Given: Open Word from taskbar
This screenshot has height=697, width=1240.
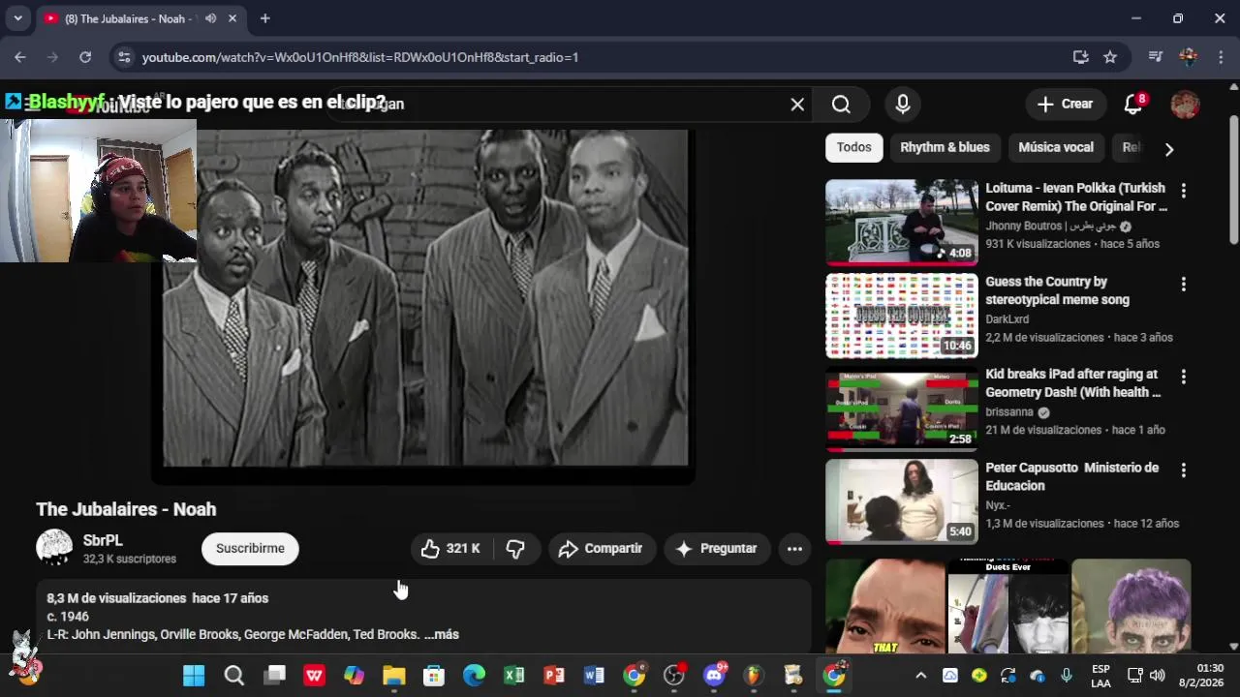Looking at the screenshot, I should coord(594,676).
